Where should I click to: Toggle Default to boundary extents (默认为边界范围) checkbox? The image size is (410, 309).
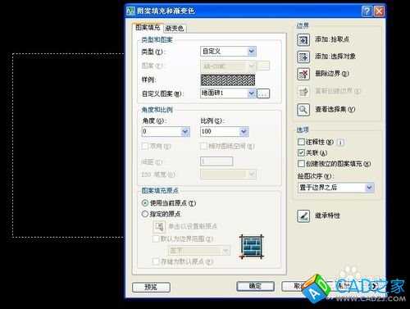pos(156,239)
